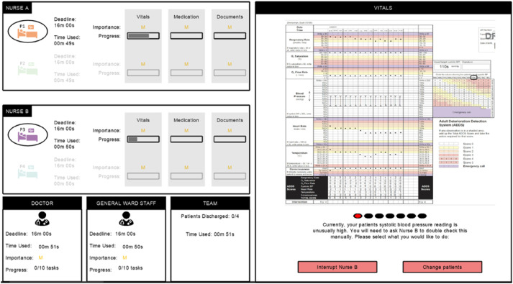Select the last black step indicator dot
The width and height of the screenshot is (513, 284).
422,216
